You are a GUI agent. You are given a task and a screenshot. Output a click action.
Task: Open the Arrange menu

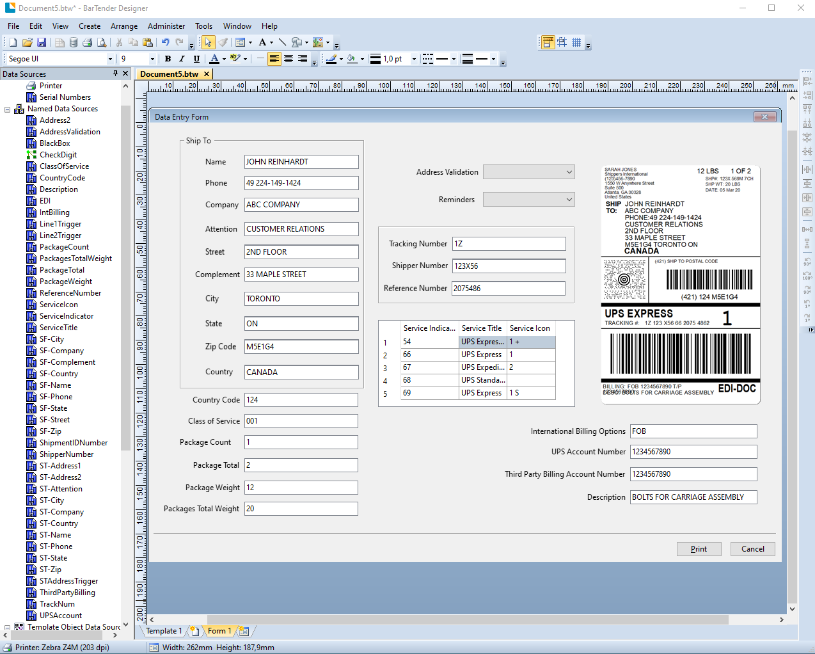point(124,26)
